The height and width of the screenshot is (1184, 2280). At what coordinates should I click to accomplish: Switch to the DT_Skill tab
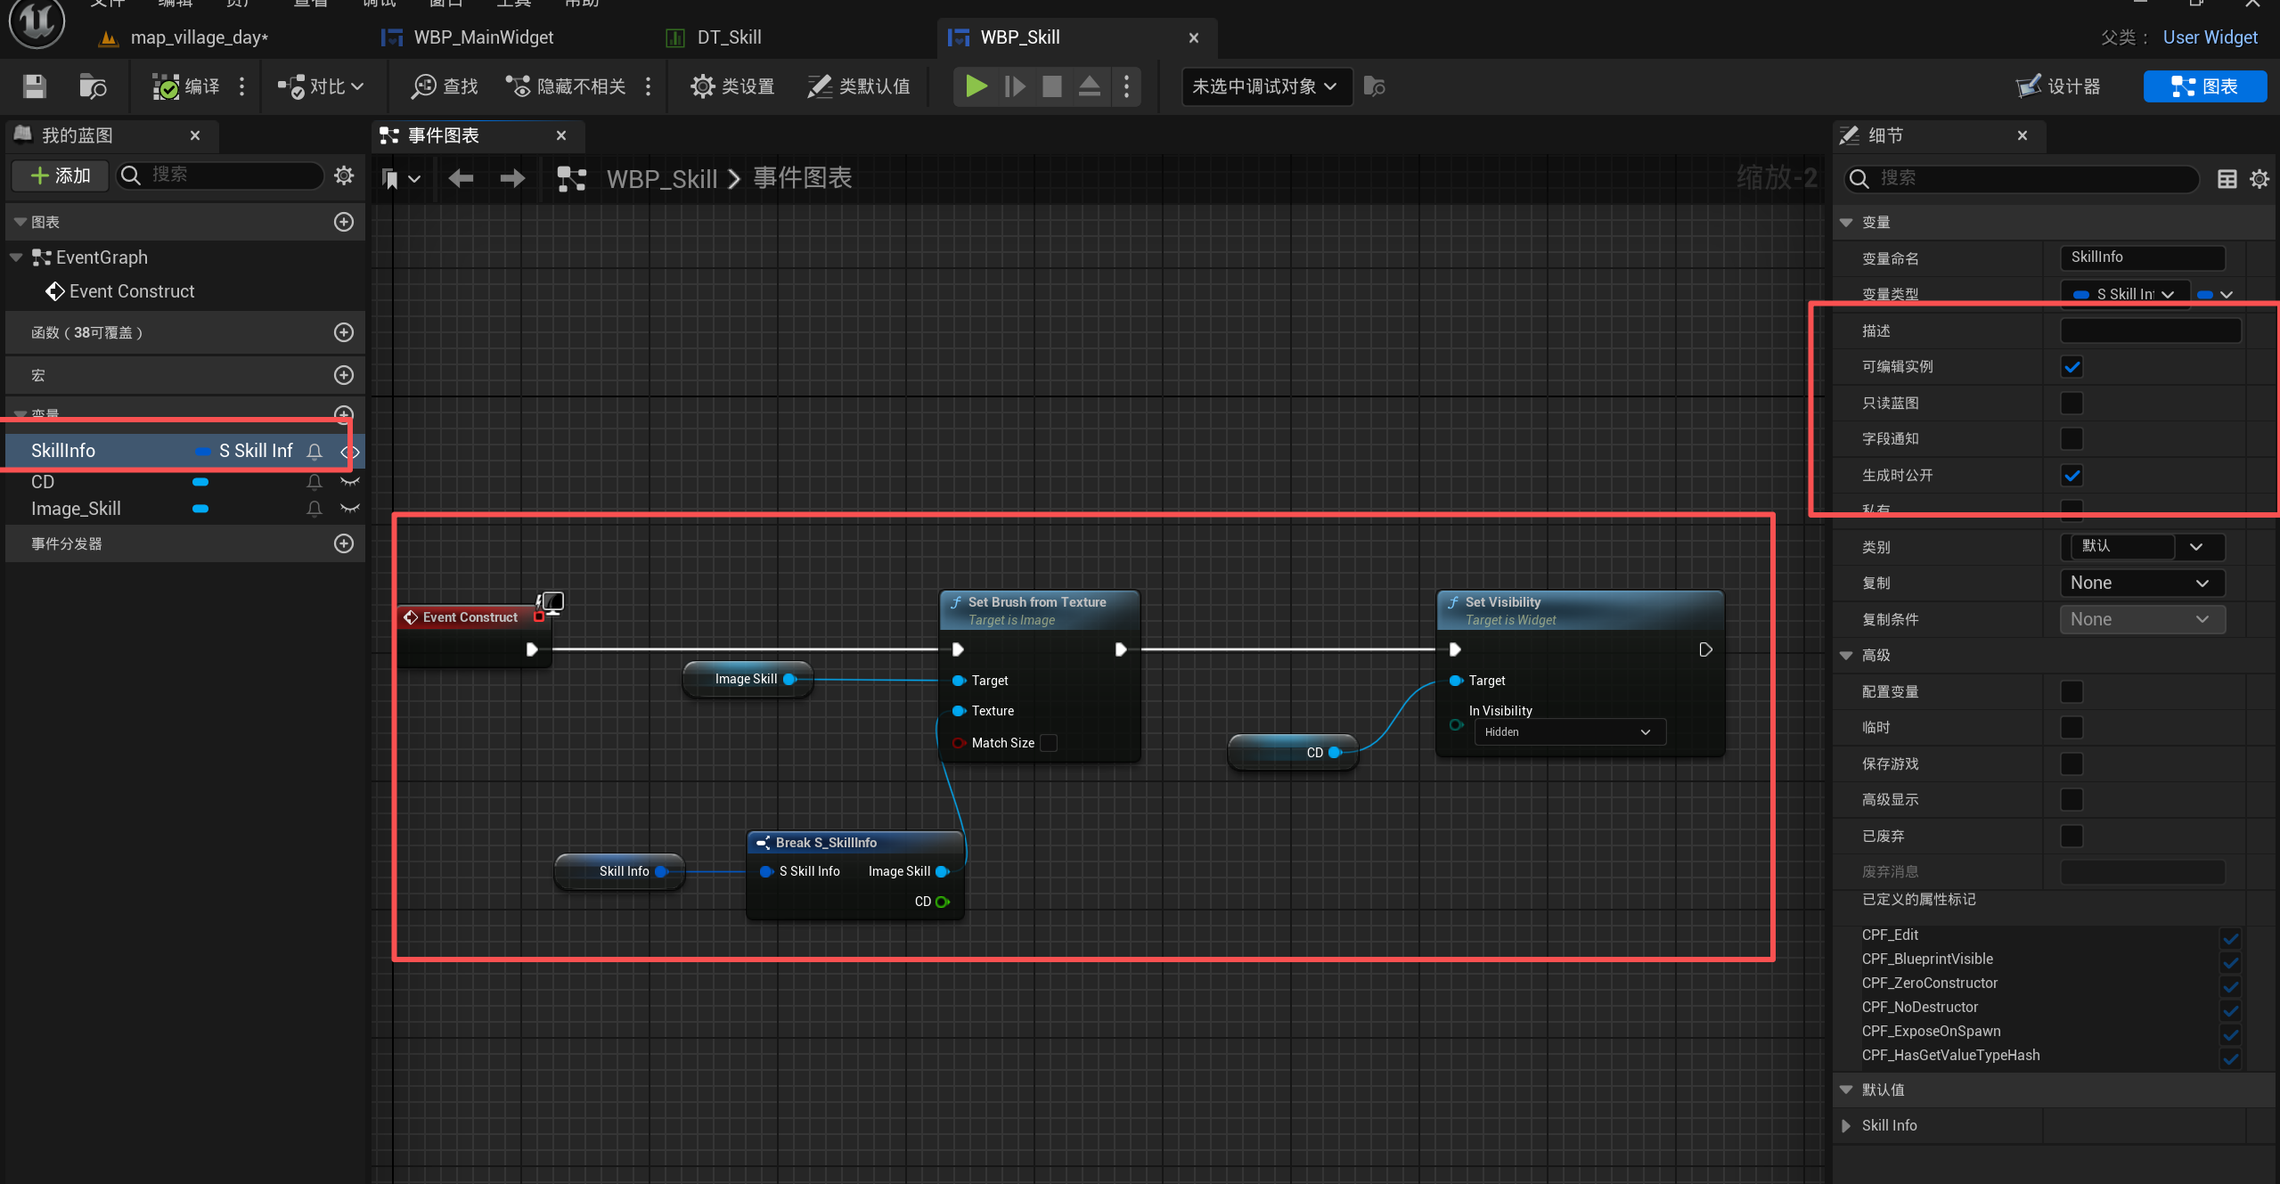pos(728,37)
